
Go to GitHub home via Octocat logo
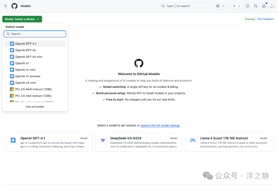tap(14, 6)
